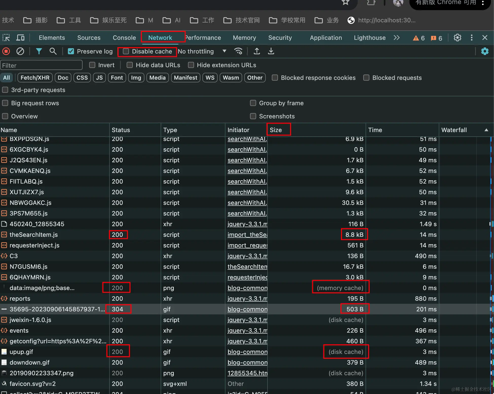The width and height of the screenshot is (494, 394).
Task: Click inside the Filter text field
Action: (41, 65)
